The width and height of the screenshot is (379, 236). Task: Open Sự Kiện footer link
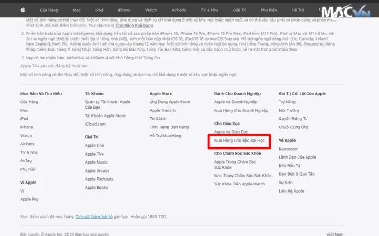click(x=286, y=183)
